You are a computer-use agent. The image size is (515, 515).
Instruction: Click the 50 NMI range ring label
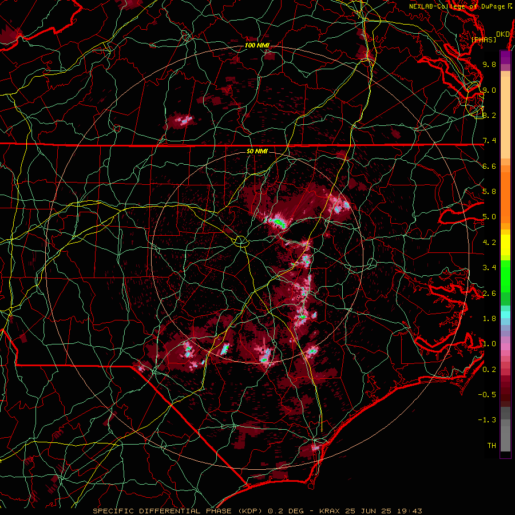point(257,152)
